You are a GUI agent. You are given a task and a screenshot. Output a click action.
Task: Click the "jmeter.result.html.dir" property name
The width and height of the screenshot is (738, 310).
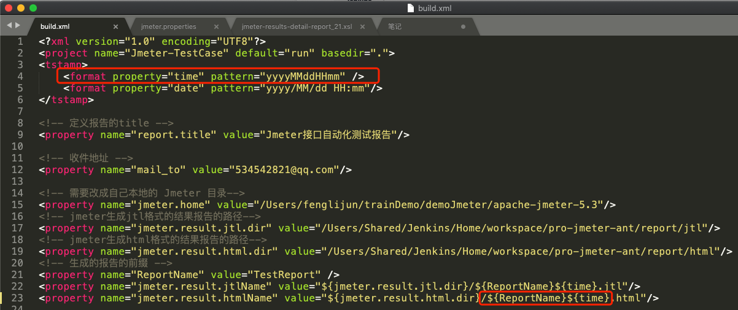[x=204, y=251]
